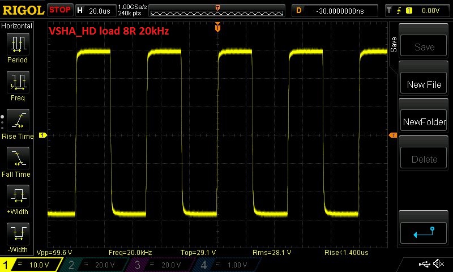Select the Period measurement icon
This screenshot has height=272, width=453.
[x=18, y=44]
